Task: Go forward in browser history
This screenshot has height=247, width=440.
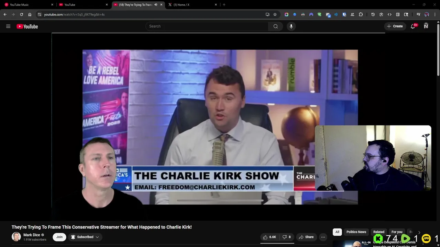Action: pos(13,14)
